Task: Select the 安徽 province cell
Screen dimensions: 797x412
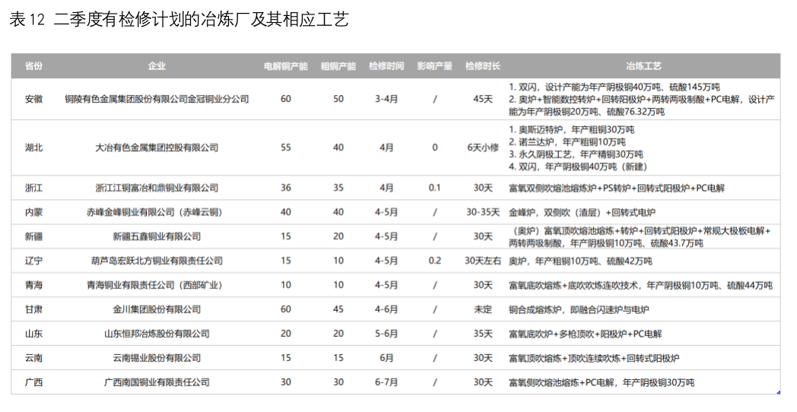Action: pos(33,99)
